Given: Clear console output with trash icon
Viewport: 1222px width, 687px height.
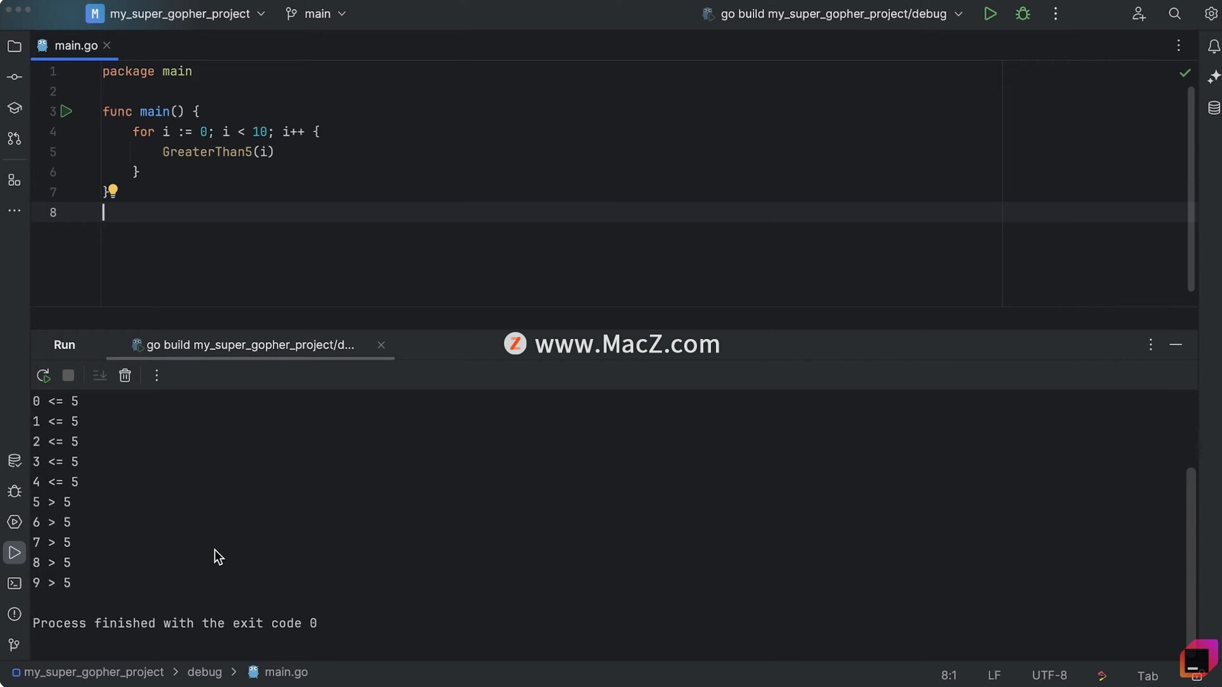Looking at the screenshot, I should pyautogui.click(x=125, y=375).
